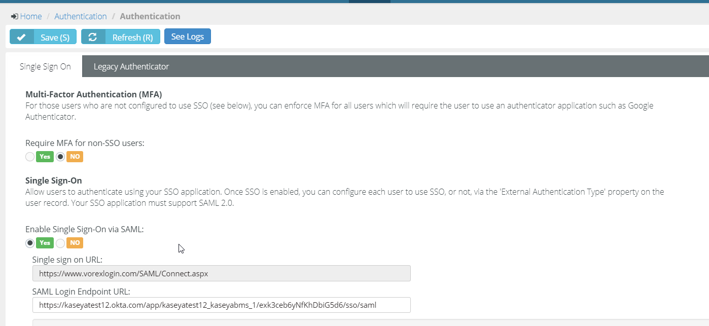The image size is (709, 326).
Task: Focus the SAML Login Endpoint URL field
Action: pos(221,305)
